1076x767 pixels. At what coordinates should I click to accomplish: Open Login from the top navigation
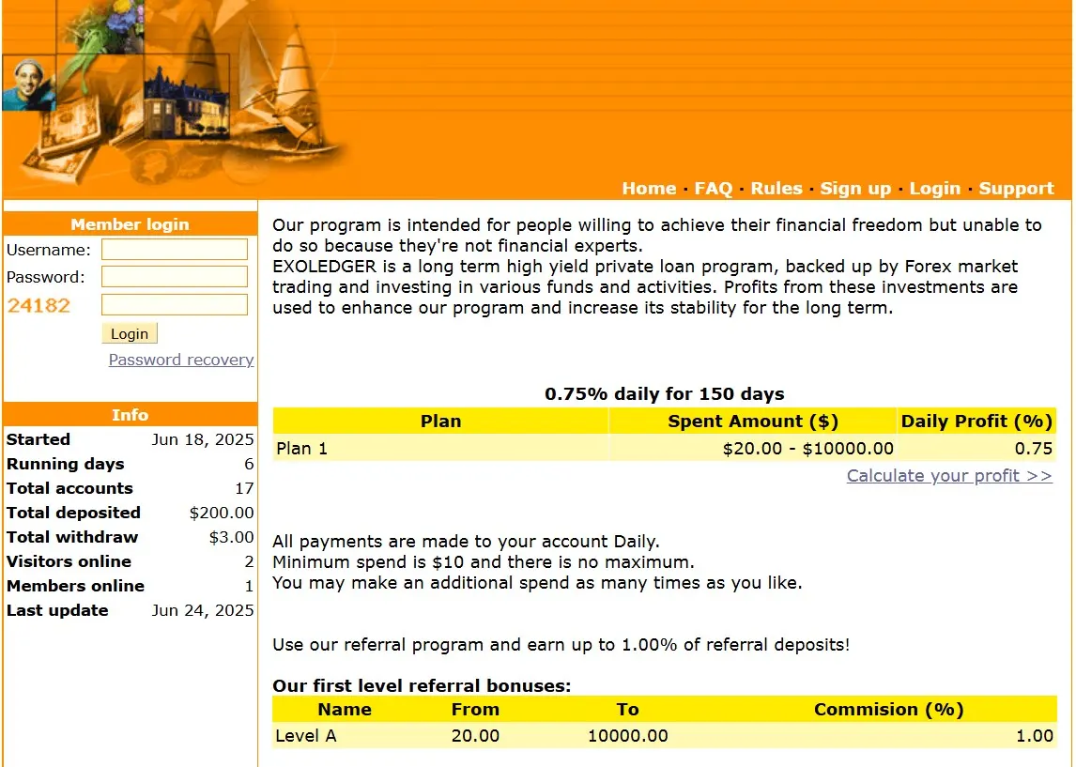coord(934,189)
